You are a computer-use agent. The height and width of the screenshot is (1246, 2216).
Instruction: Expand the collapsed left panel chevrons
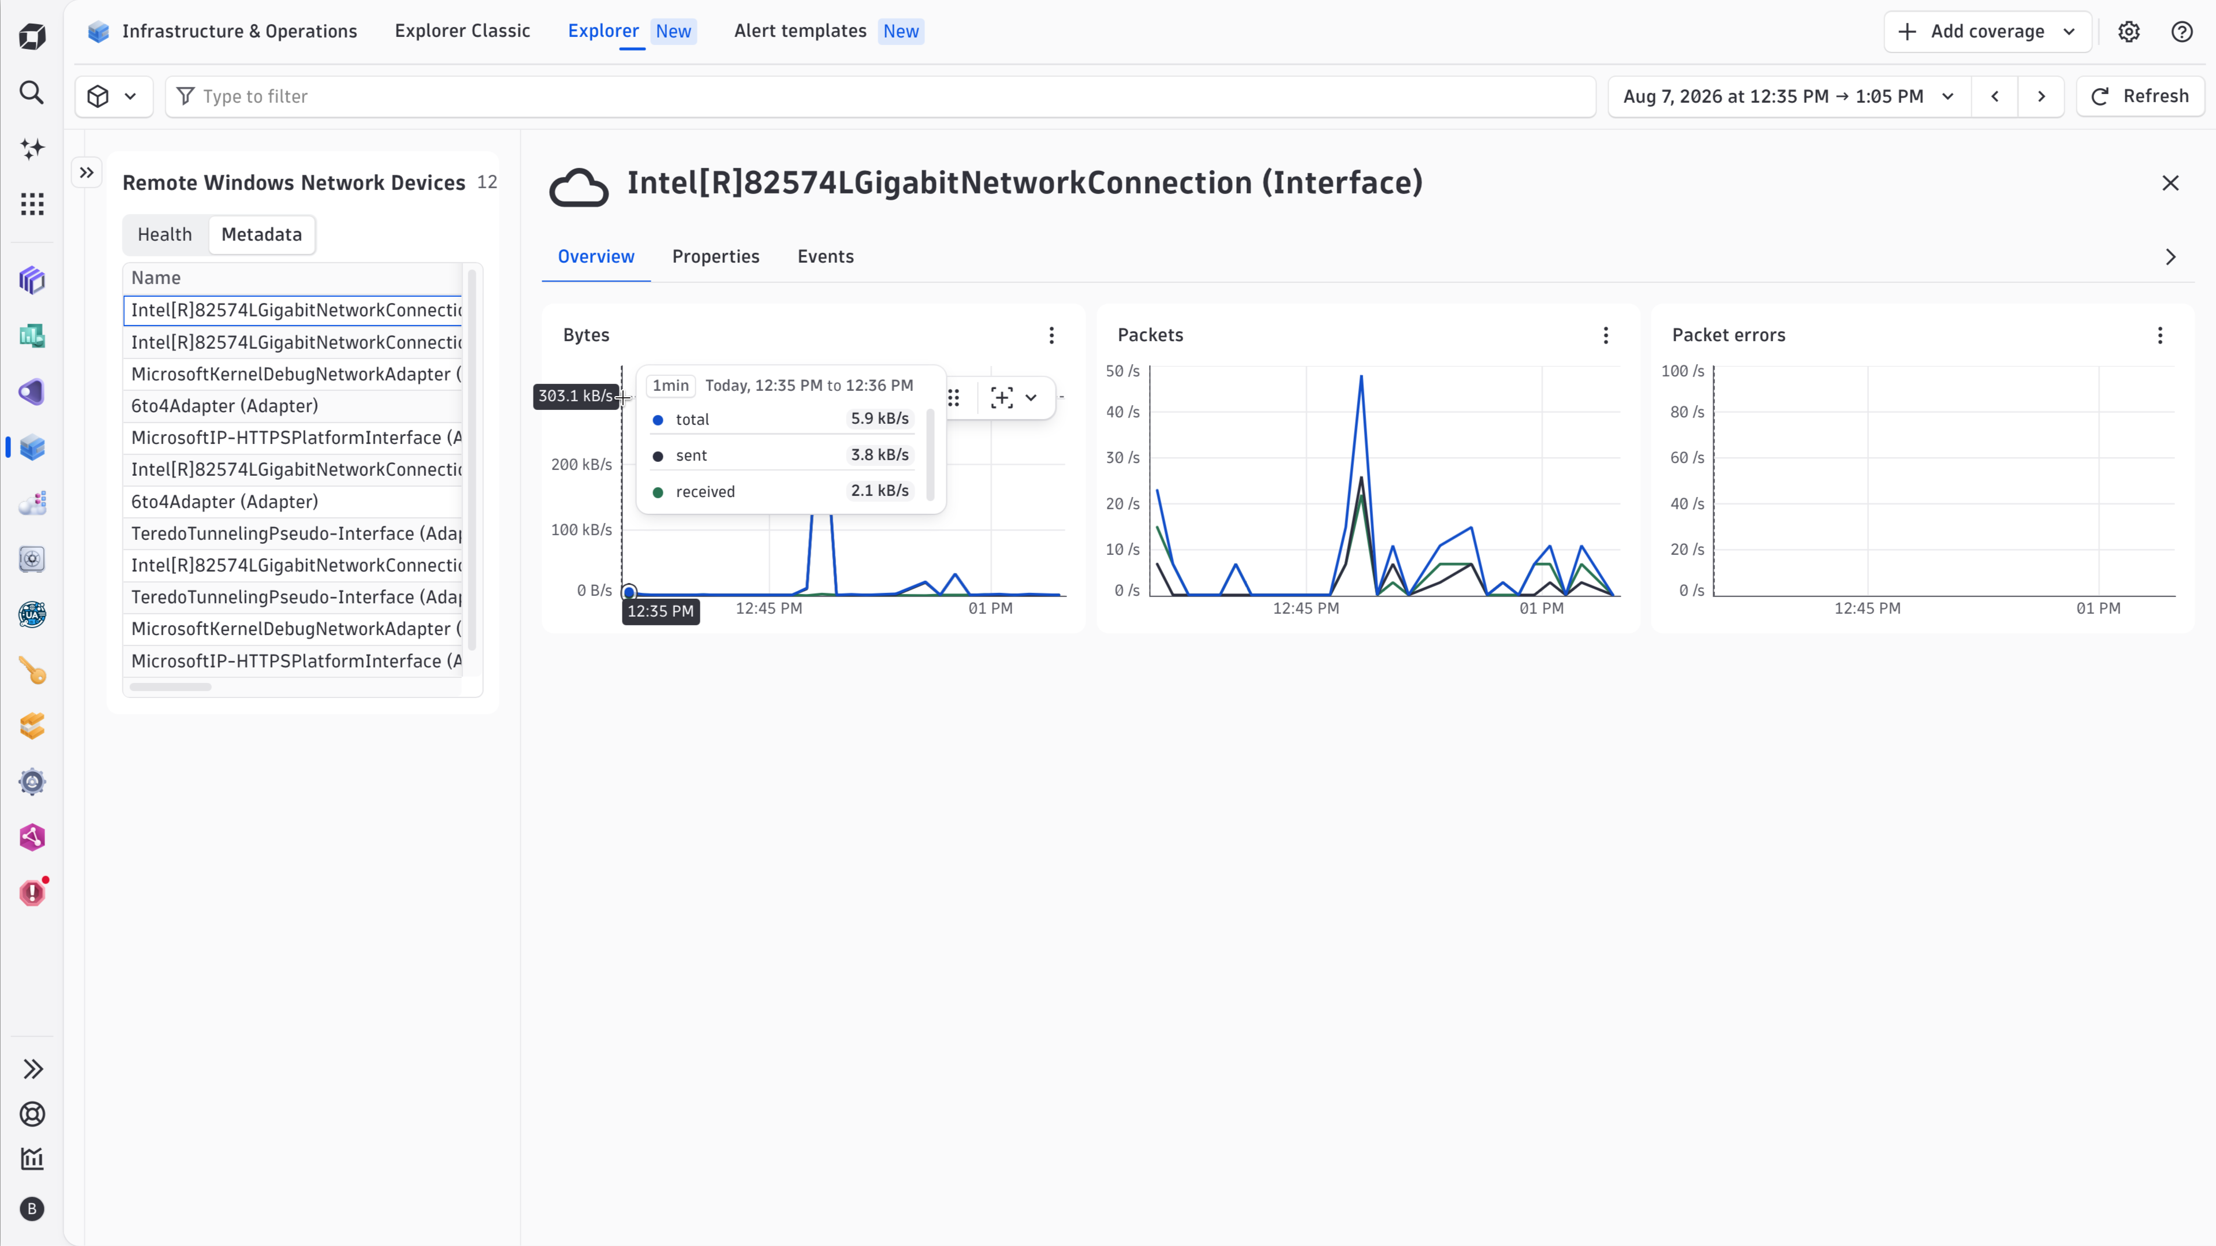point(87,172)
